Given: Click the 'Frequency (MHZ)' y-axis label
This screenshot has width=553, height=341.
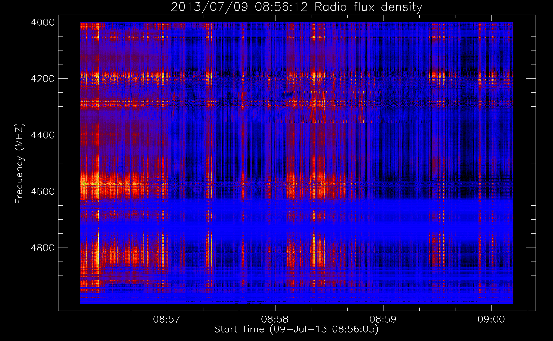Looking at the screenshot, I should 20,164.
